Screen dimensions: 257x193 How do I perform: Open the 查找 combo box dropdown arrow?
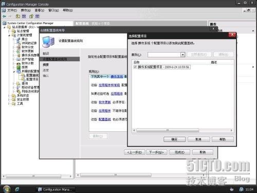click(x=183, y=55)
